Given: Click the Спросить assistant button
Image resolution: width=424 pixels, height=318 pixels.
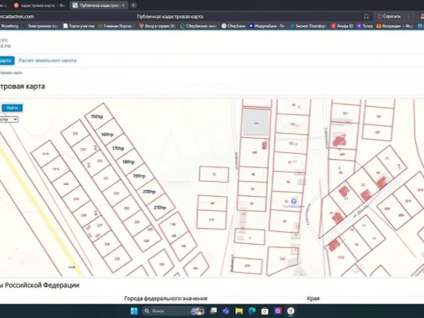Looking at the screenshot, I should [x=389, y=17].
